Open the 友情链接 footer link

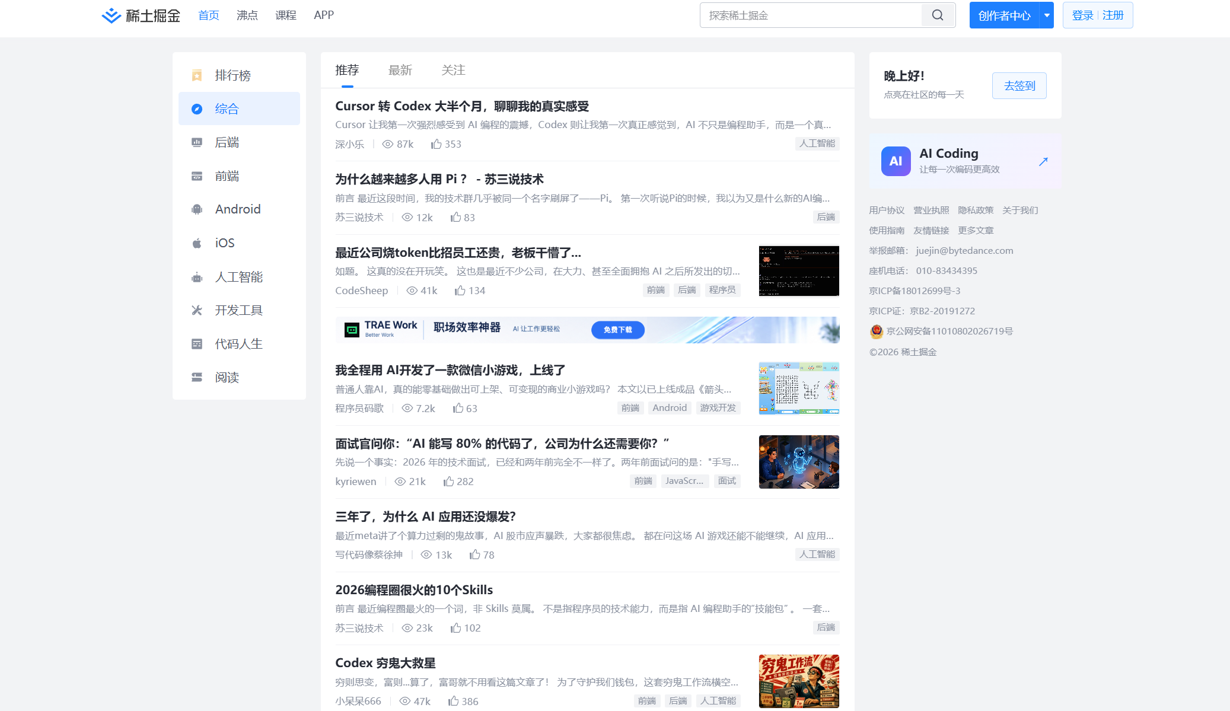pyautogui.click(x=931, y=231)
